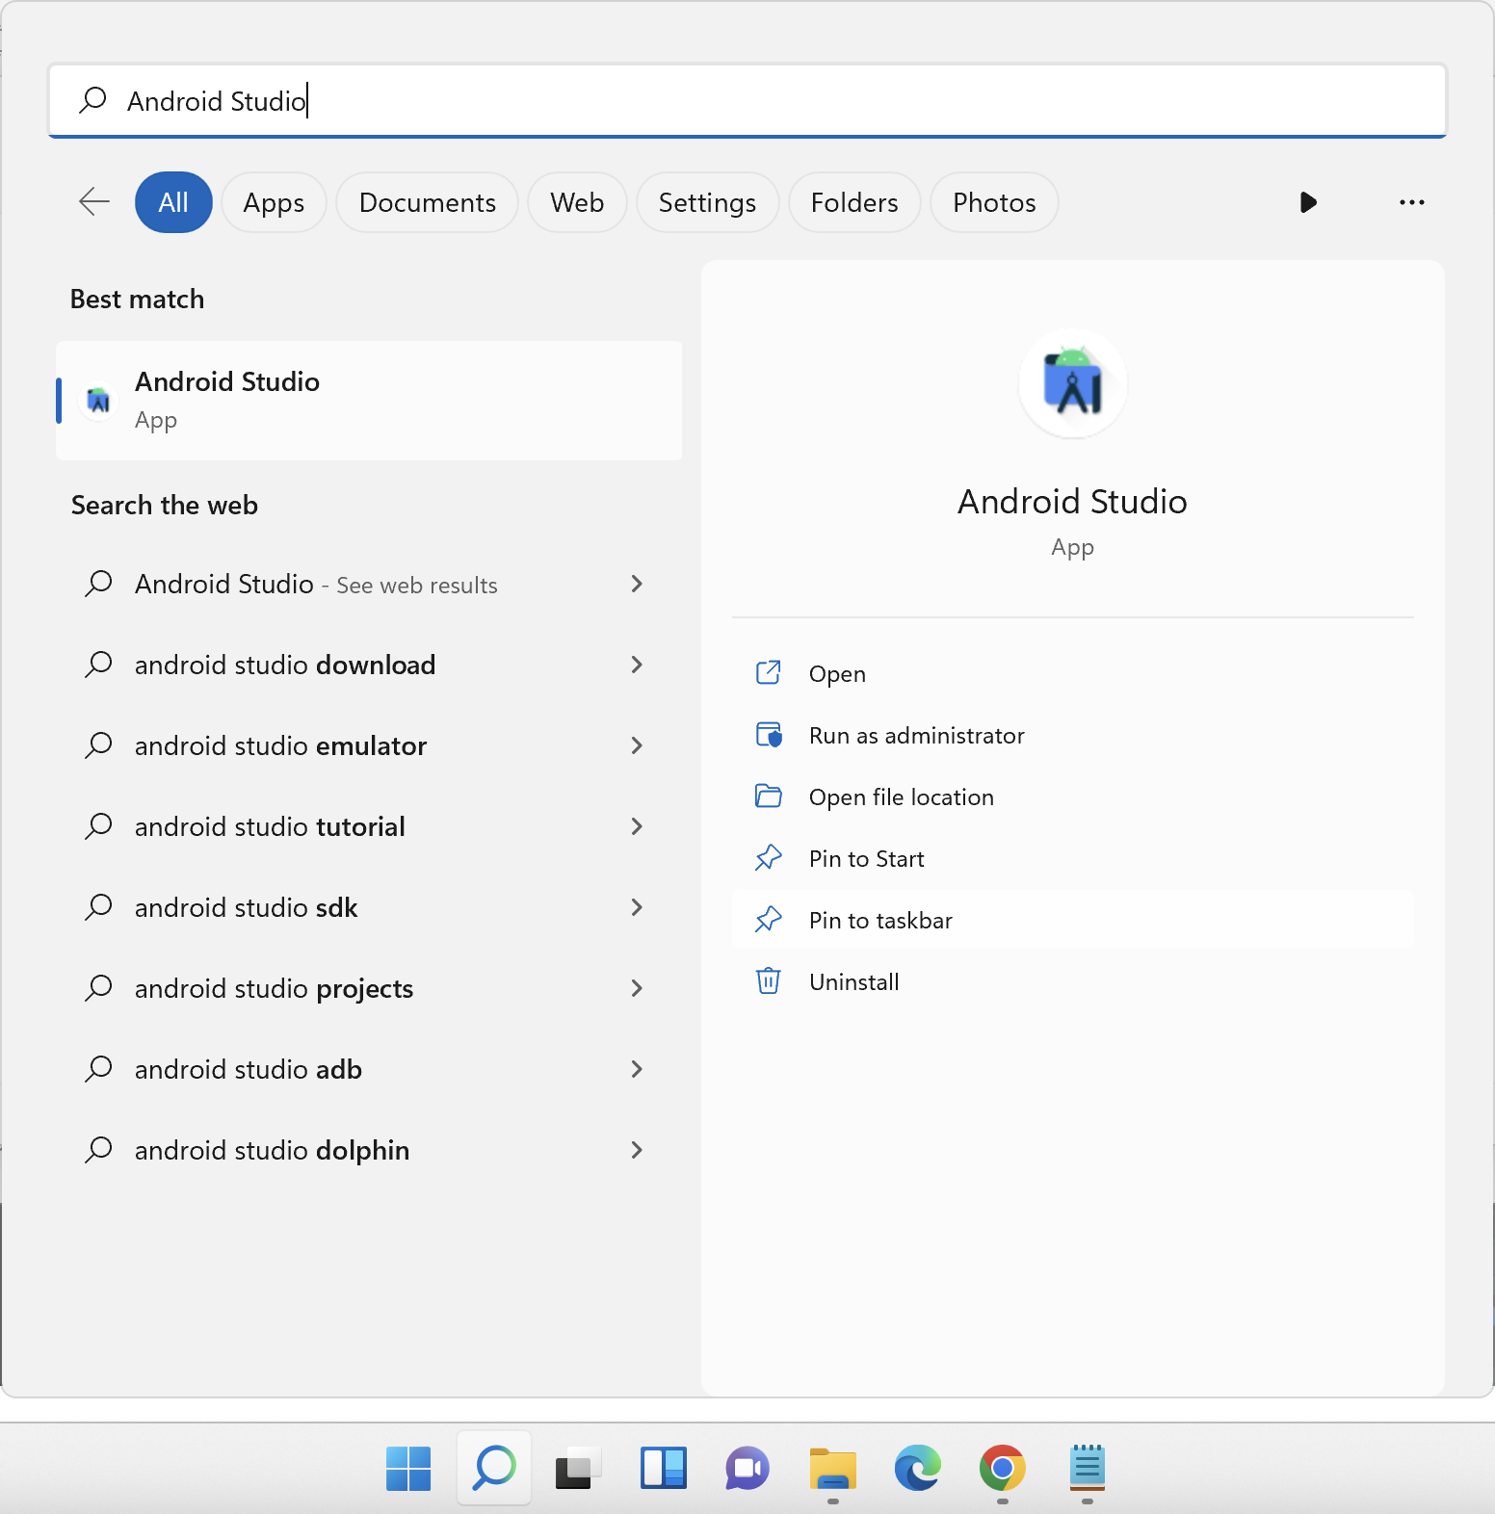The image size is (1495, 1514).
Task: Open Task View from taskbar
Action: 578,1469
